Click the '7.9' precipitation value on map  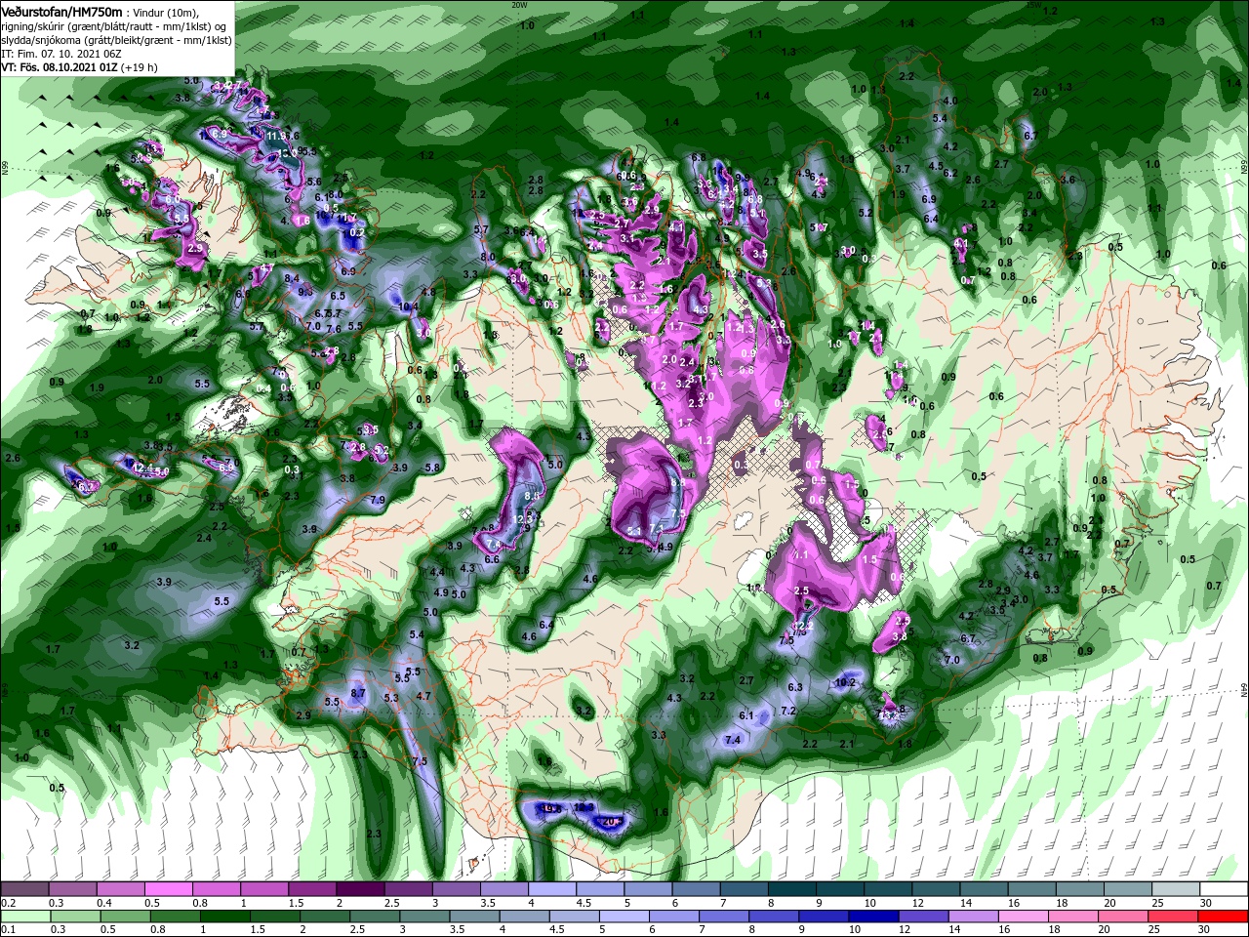pyautogui.click(x=378, y=500)
